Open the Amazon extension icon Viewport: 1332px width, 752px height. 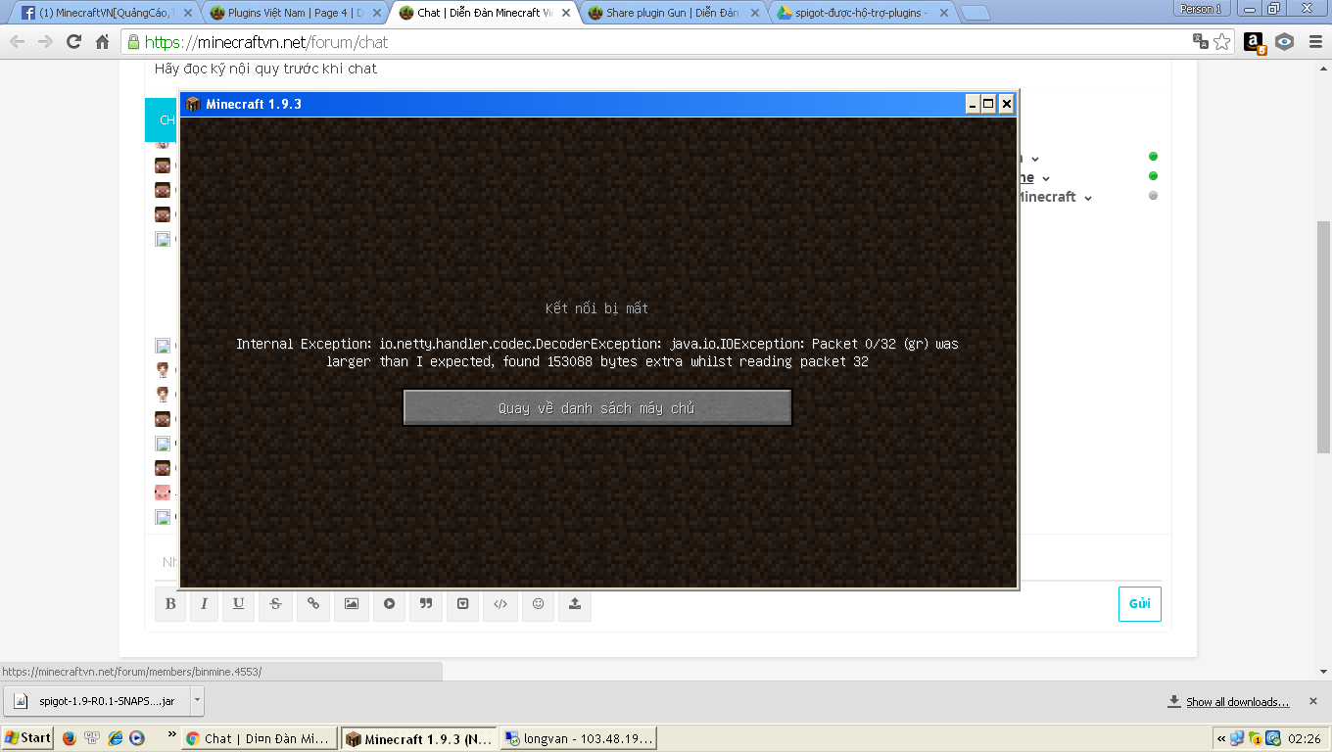tap(1255, 42)
